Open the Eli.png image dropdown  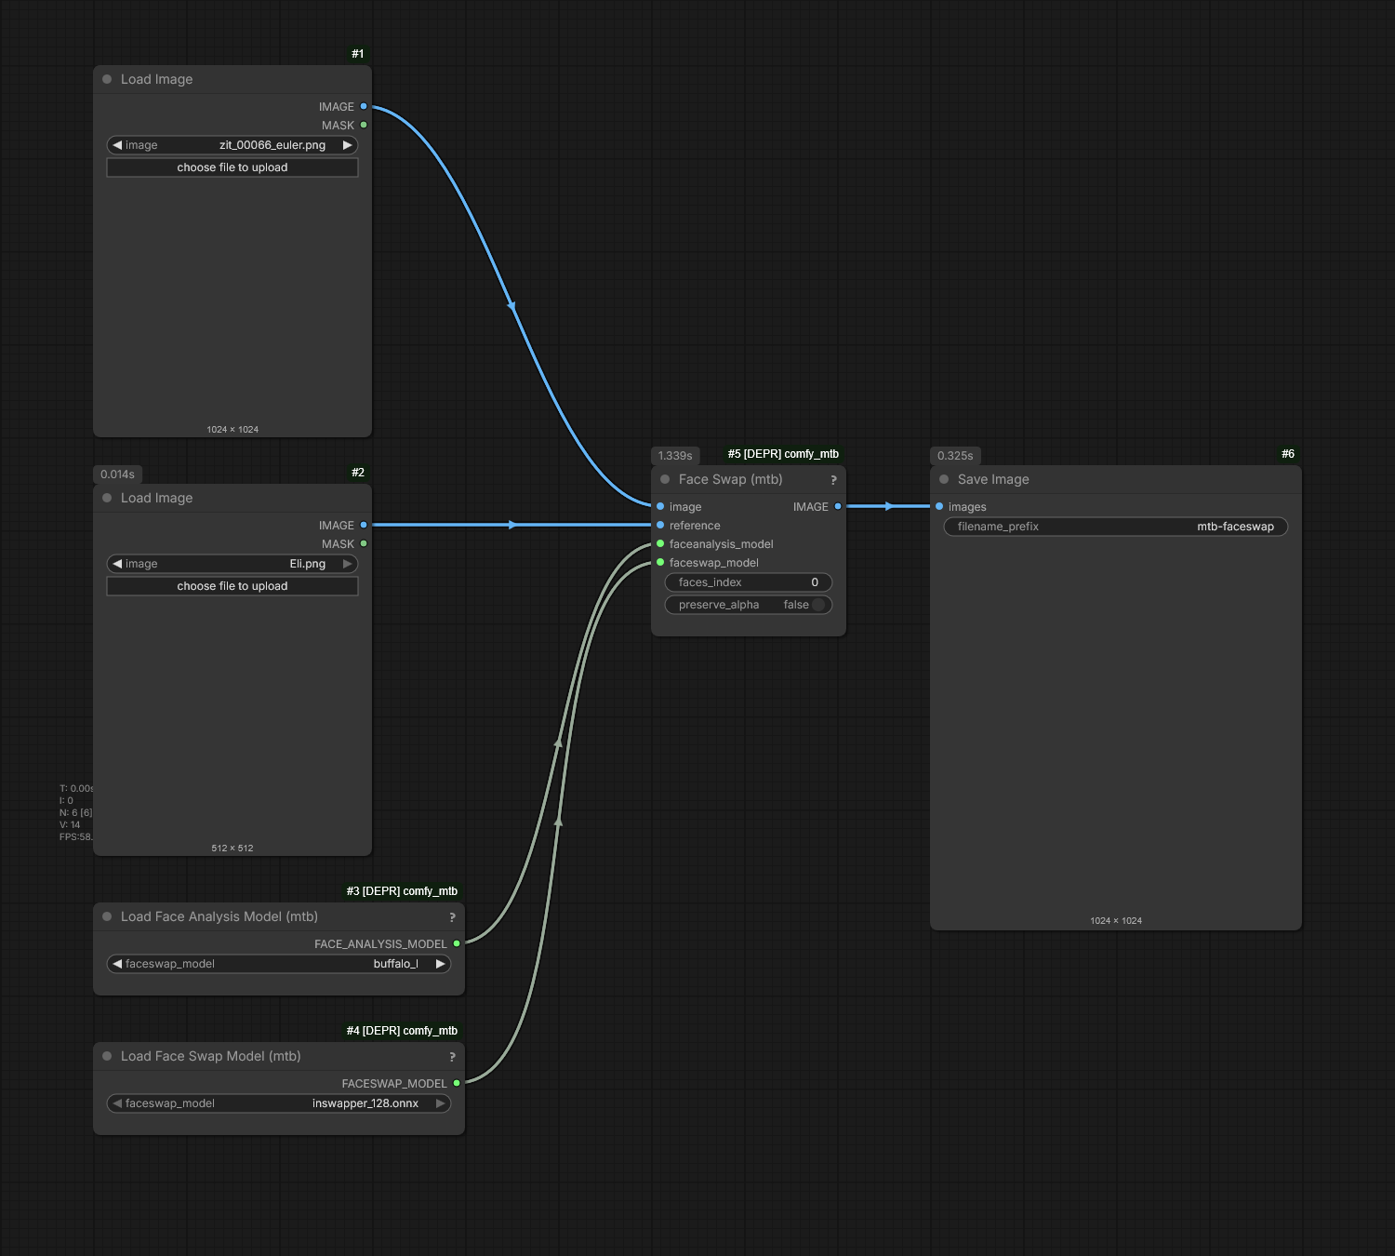coord(232,564)
